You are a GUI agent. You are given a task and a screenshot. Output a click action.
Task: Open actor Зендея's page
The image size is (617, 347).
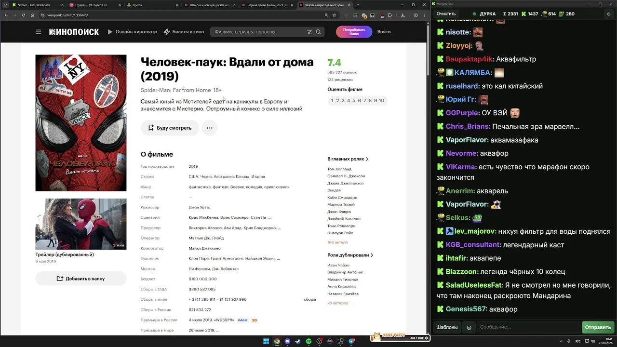[334, 190]
